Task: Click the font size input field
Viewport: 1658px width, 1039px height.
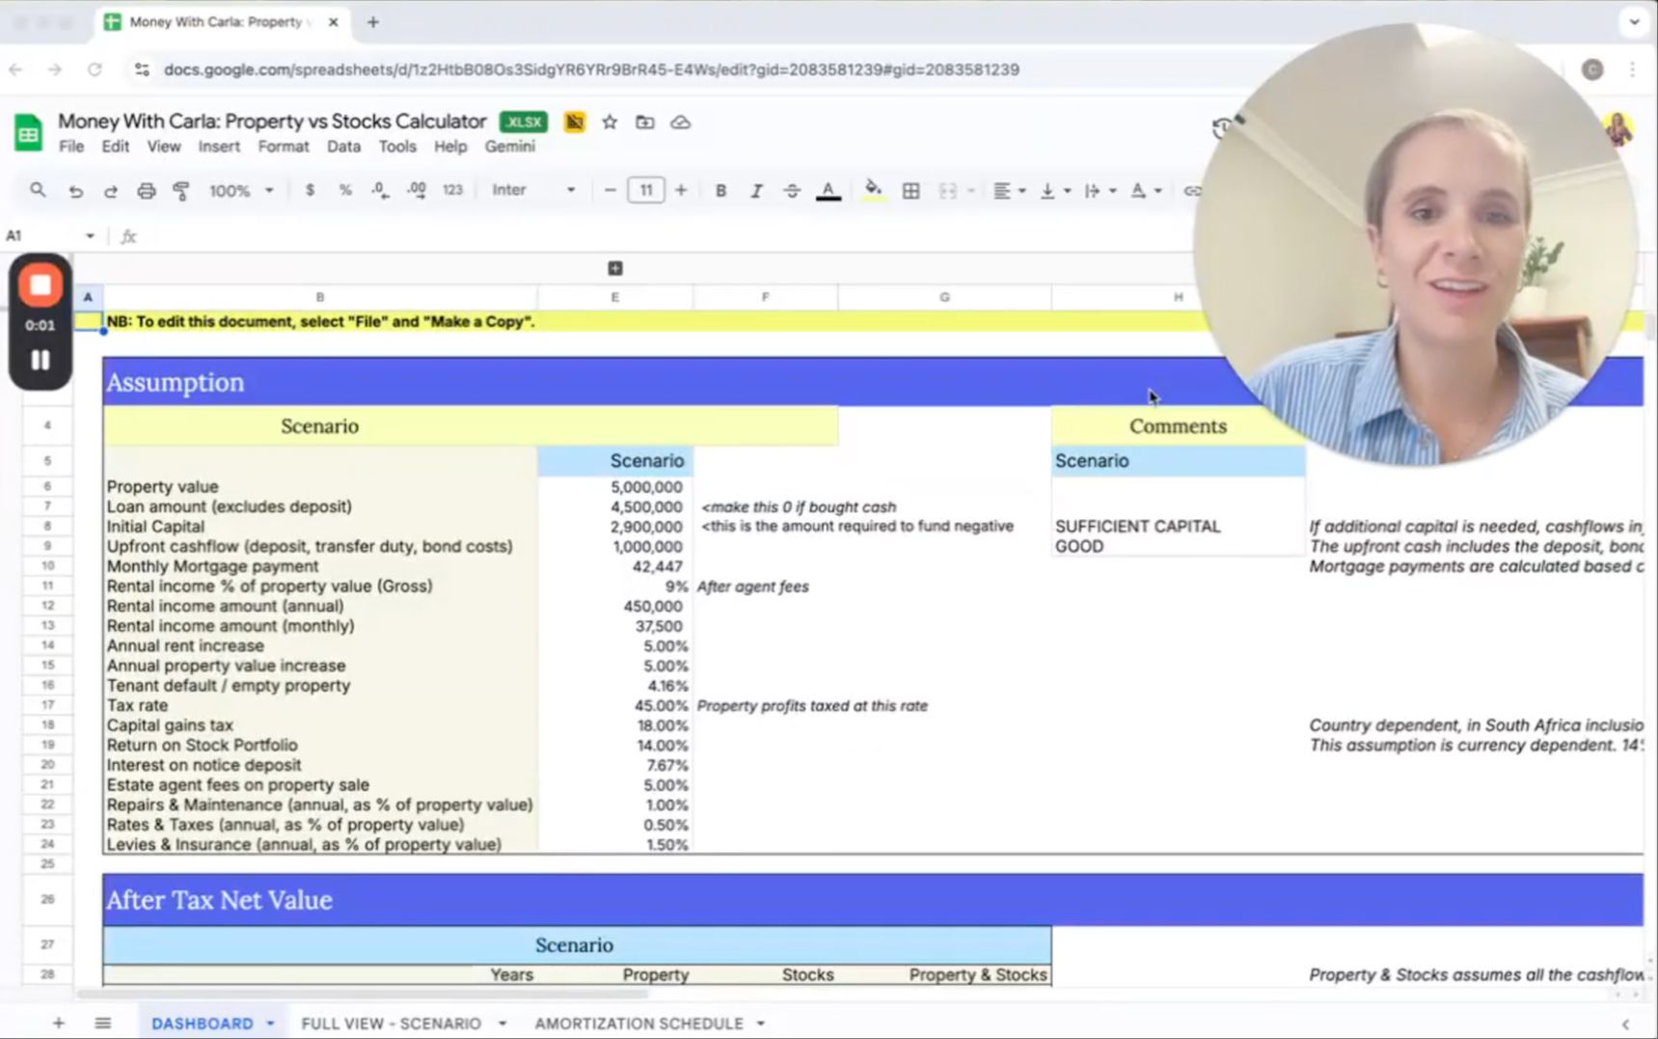Action: tap(645, 190)
